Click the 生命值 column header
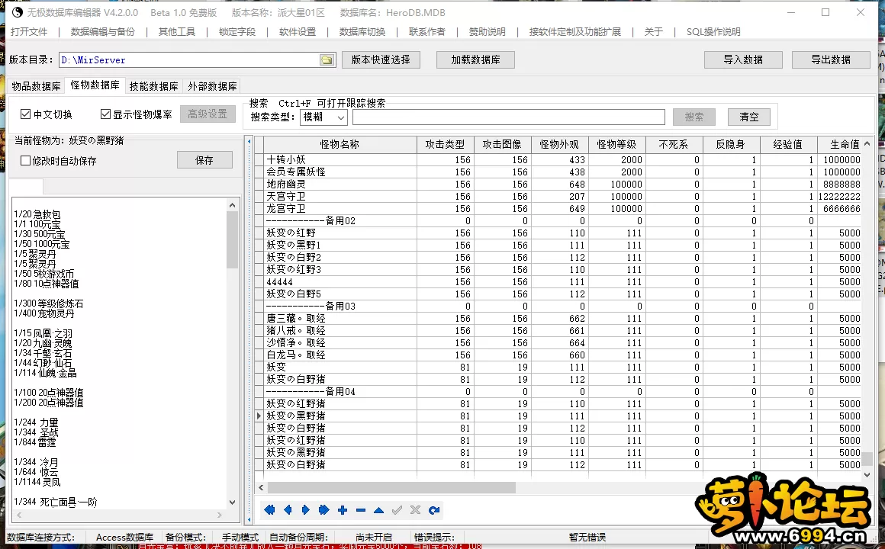Screen dimensions: 885x549 tap(839, 144)
